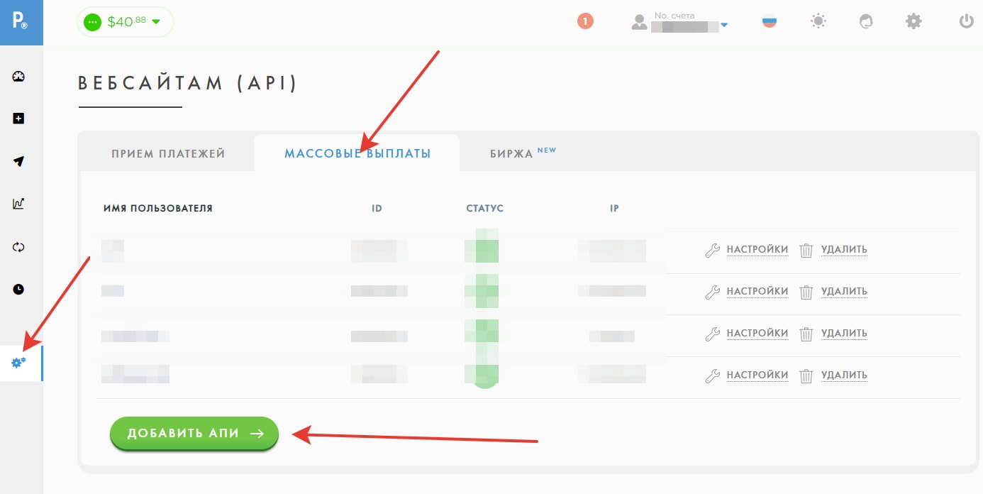
Task: Open the notifications badge showing 1
Action: [585, 21]
